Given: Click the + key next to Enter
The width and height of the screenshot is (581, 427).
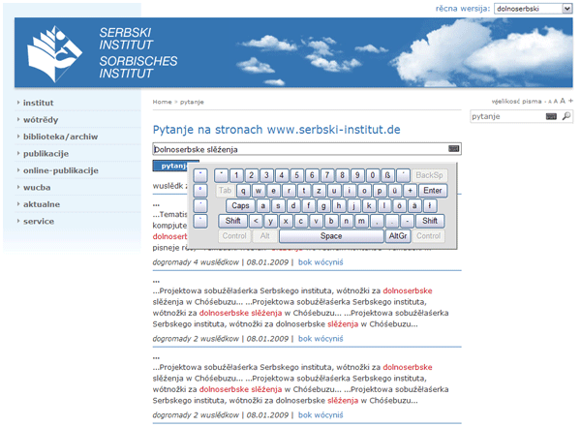Looking at the screenshot, I should pos(410,191).
